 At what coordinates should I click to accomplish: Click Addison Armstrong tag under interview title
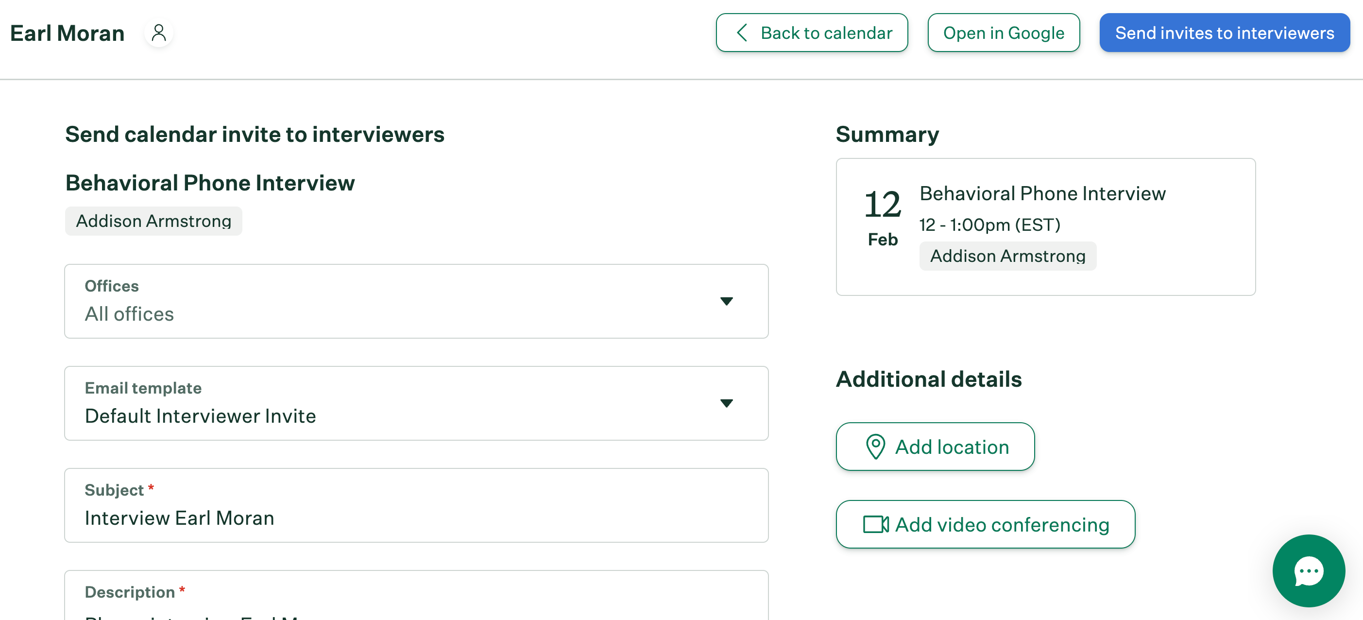click(x=153, y=221)
